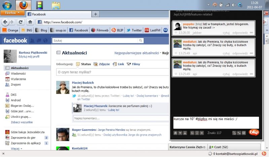The image size is (269, 157).
Task: Open the Twitter bookmark
Action: pyautogui.click(x=134, y=30)
